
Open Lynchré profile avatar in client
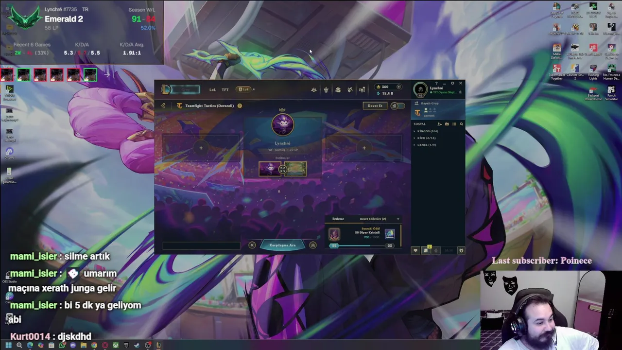(x=420, y=89)
